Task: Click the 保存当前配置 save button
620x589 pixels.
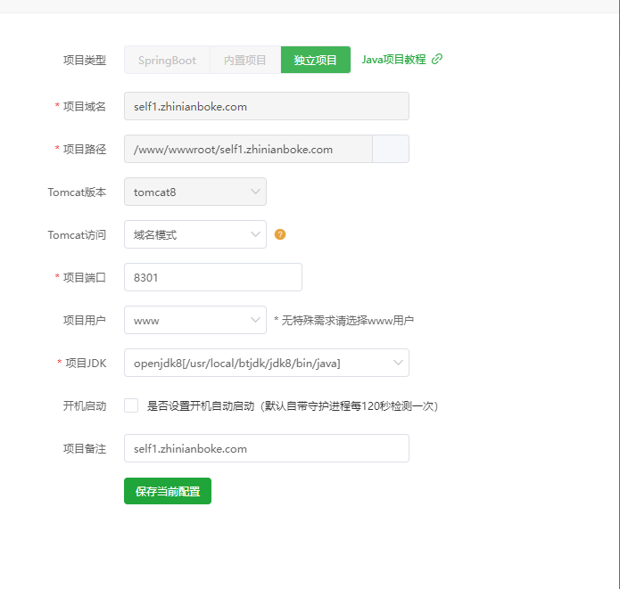Action: point(168,491)
